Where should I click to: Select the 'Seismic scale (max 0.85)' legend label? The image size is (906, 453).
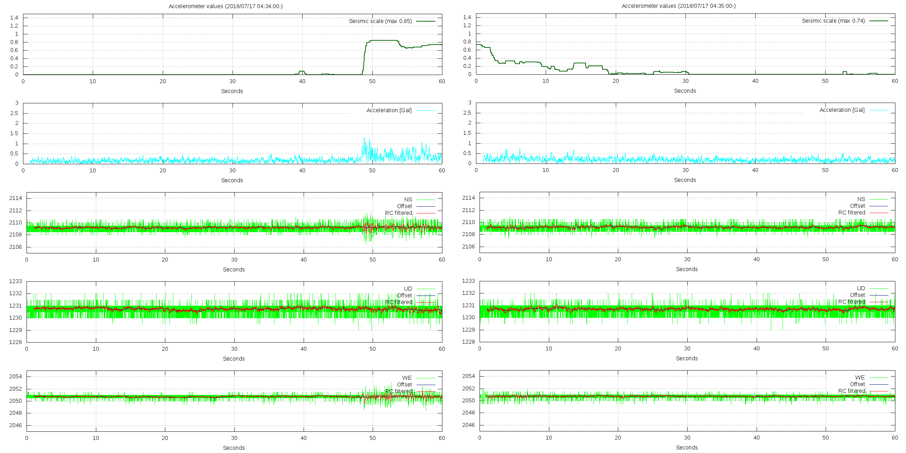(380, 21)
